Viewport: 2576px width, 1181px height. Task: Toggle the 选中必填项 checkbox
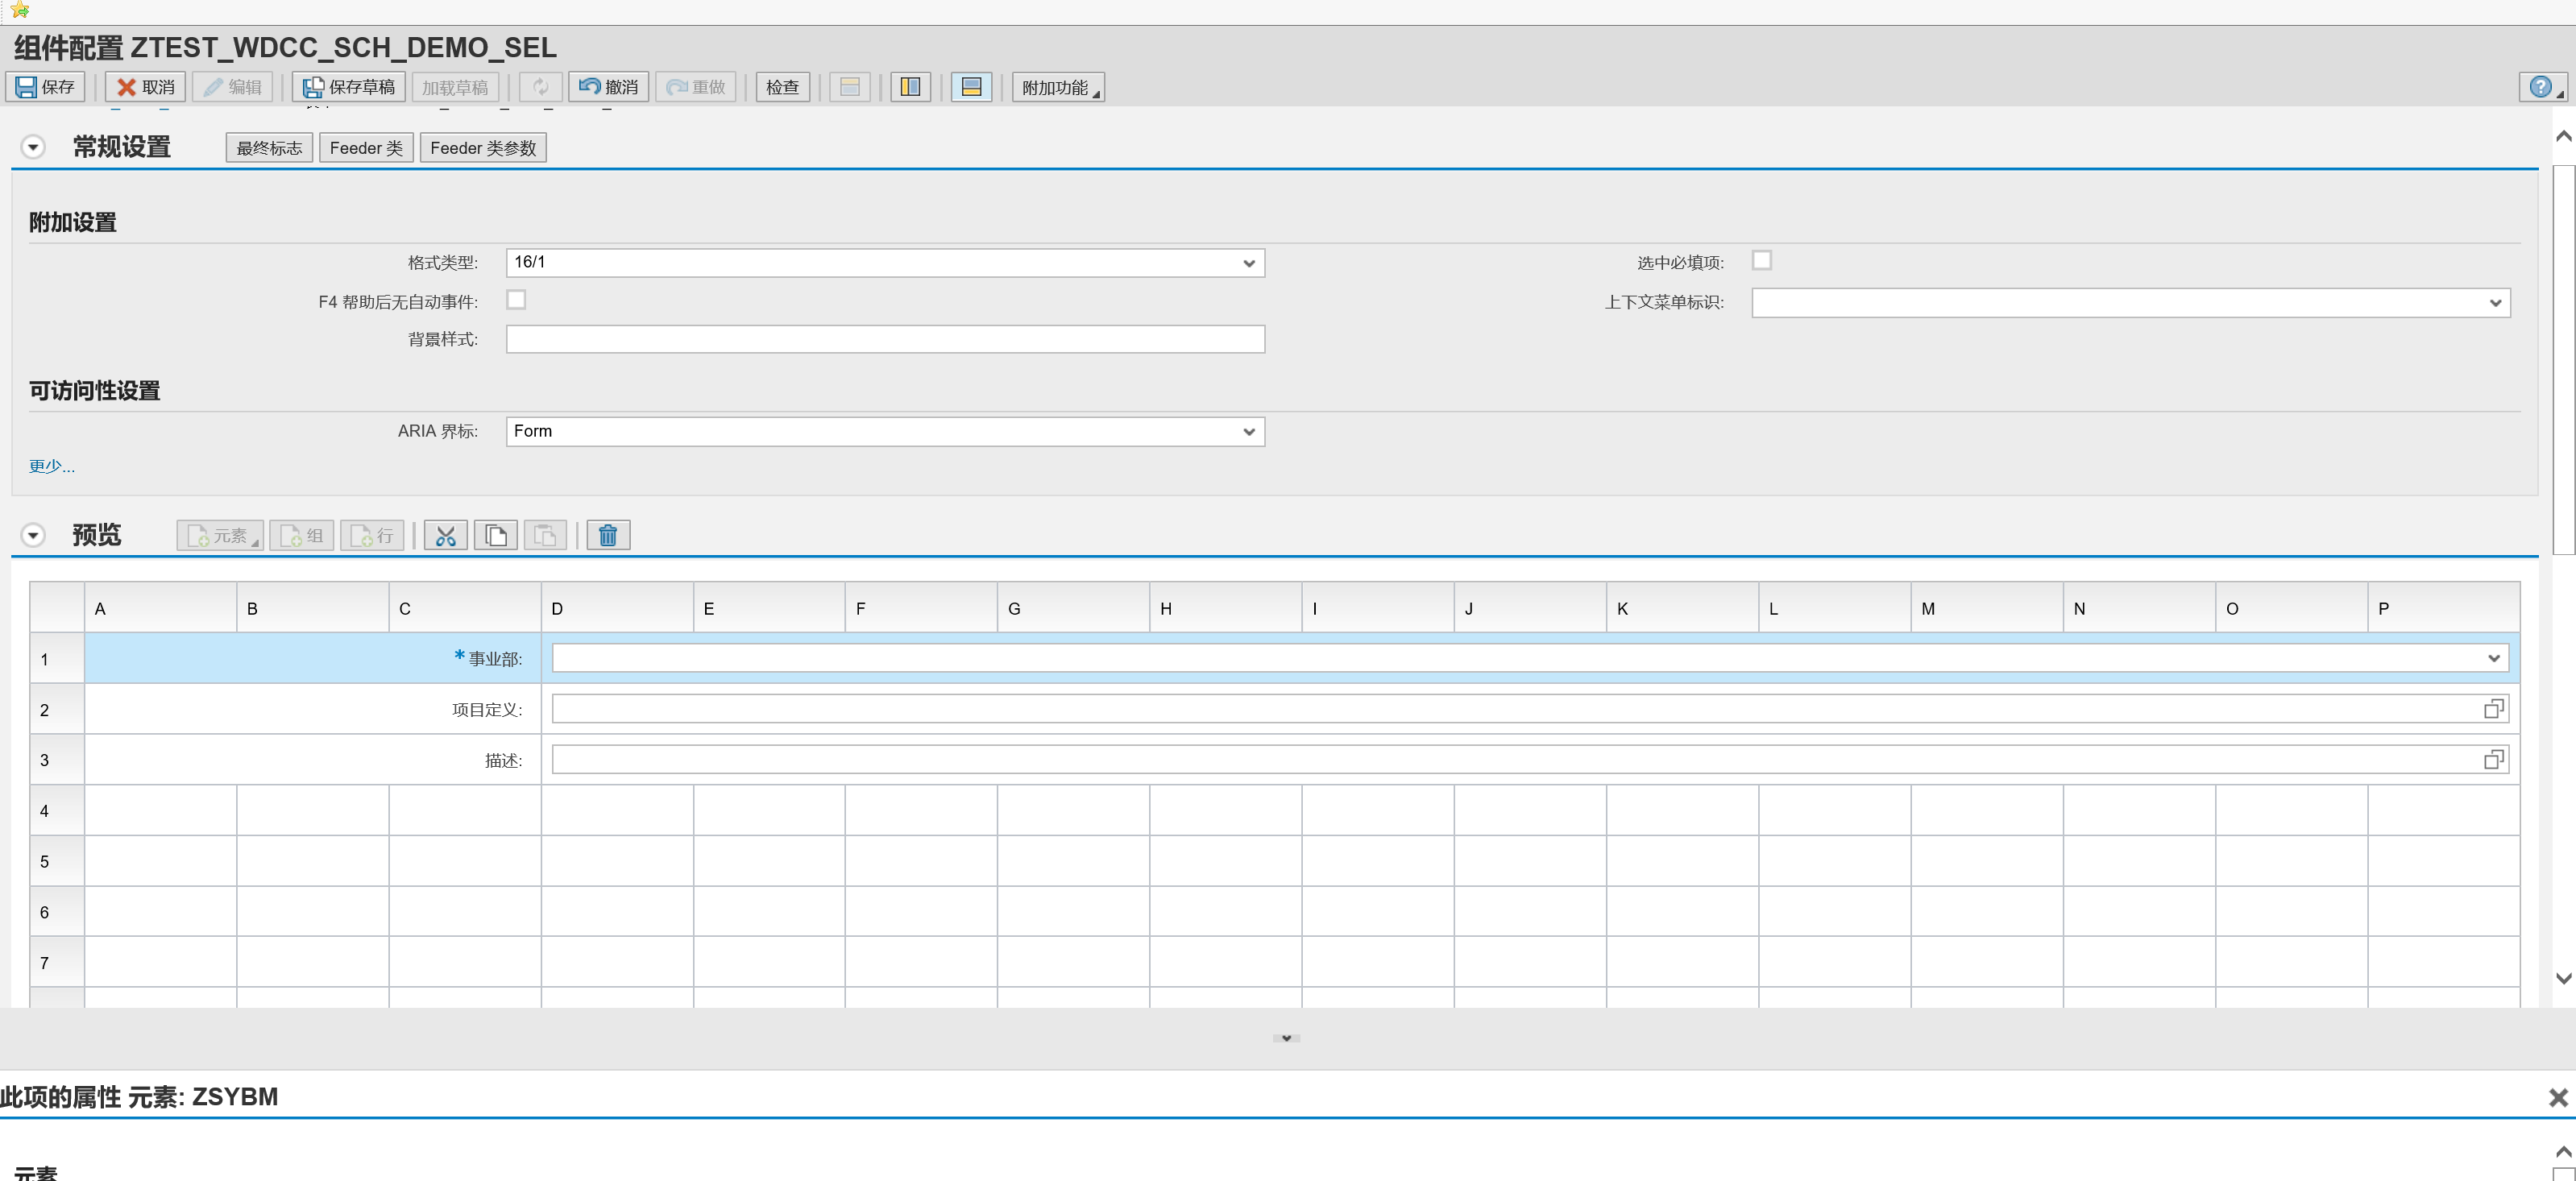(x=1761, y=261)
